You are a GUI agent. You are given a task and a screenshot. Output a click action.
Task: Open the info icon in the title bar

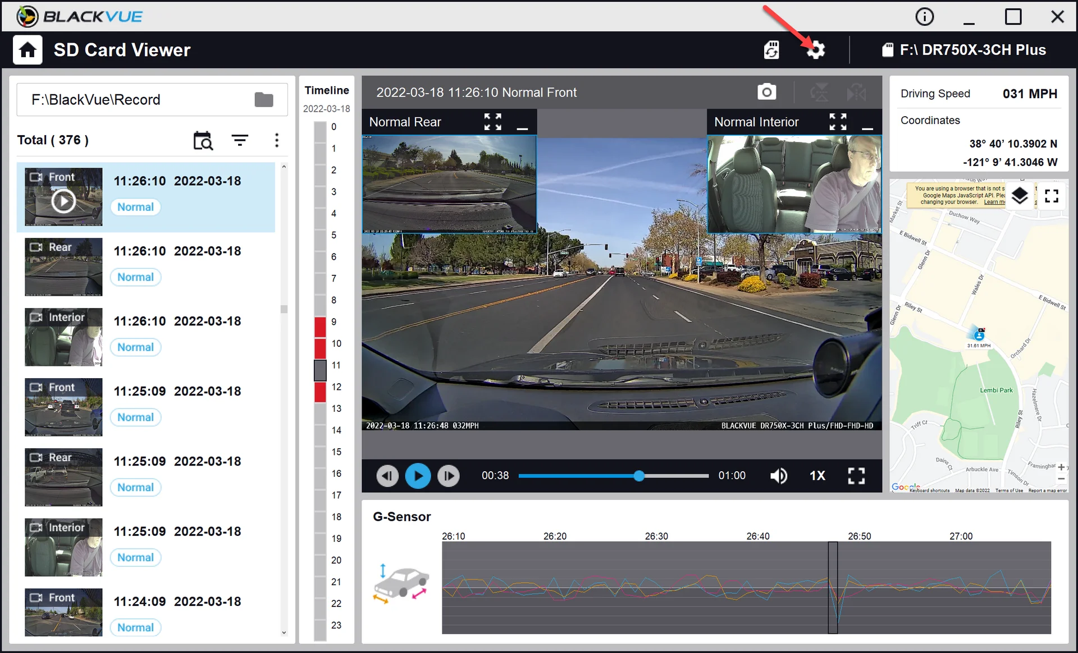click(924, 16)
